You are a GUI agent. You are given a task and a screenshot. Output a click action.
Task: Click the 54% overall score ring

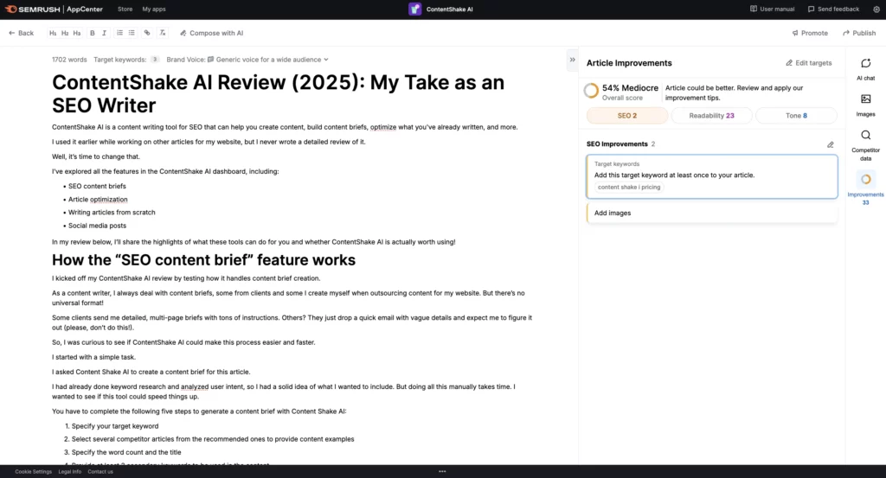point(591,91)
